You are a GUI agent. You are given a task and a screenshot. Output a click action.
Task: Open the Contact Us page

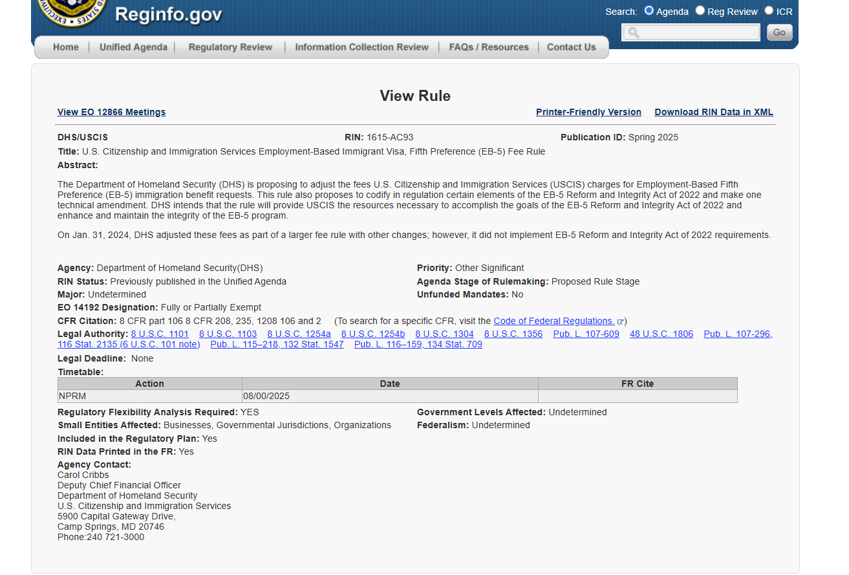click(x=571, y=47)
